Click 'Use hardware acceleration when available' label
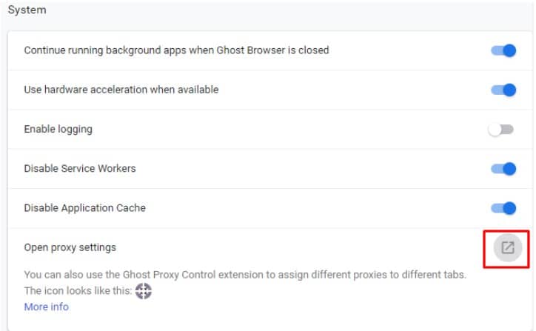The width and height of the screenshot is (536, 331). (121, 90)
